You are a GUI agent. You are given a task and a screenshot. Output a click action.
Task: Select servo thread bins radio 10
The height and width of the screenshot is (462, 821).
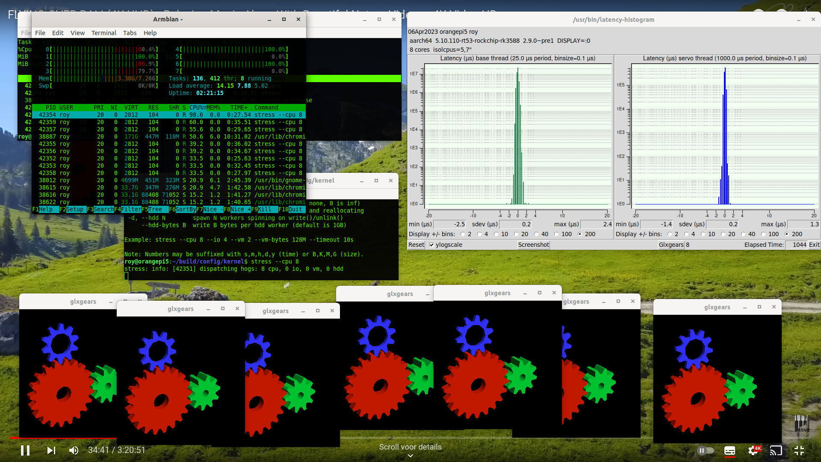703,234
